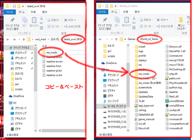Image resolution: width=193 pixels, height=140 pixels.
Task: Select the unins000.dat file
Action: [174, 101]
